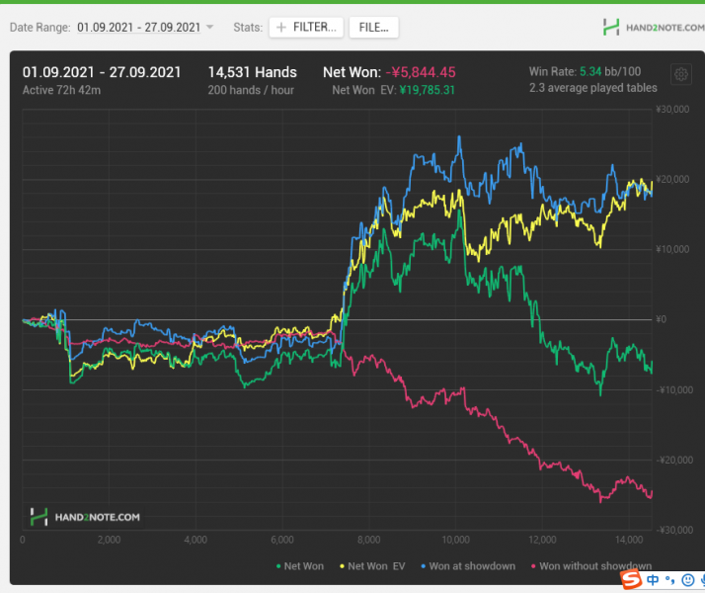Click the punctuation mode icon in IME bar
Screen dimensions: 705x593
tap(669, 580)
